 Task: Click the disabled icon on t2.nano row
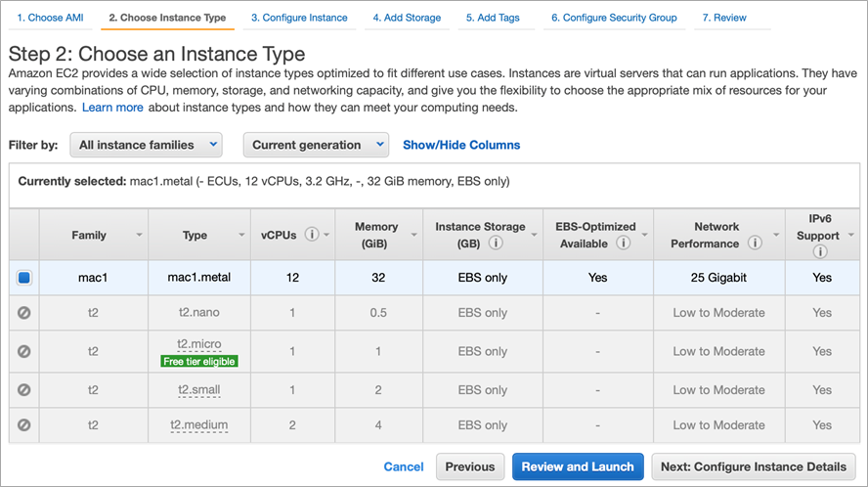coord(24,313)
